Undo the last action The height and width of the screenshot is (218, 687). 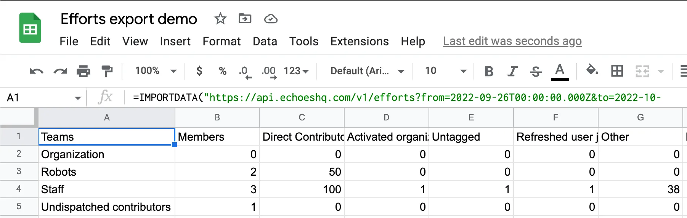pos(37,71)
